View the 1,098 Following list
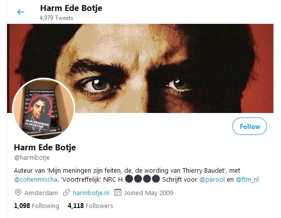The width and height of the screenshot is (281, 218). [36, 206]
